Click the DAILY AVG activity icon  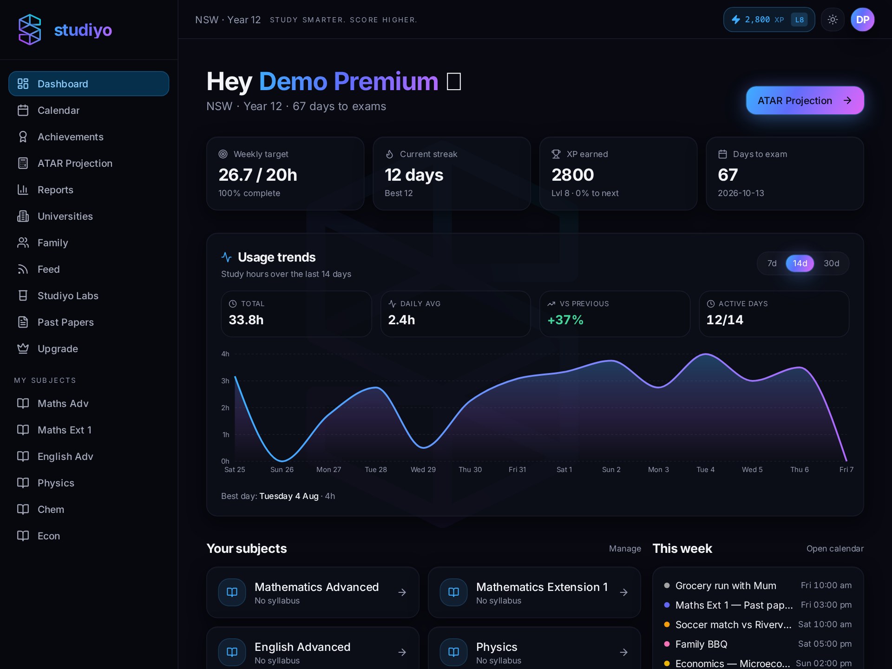[x=392, y=303]
